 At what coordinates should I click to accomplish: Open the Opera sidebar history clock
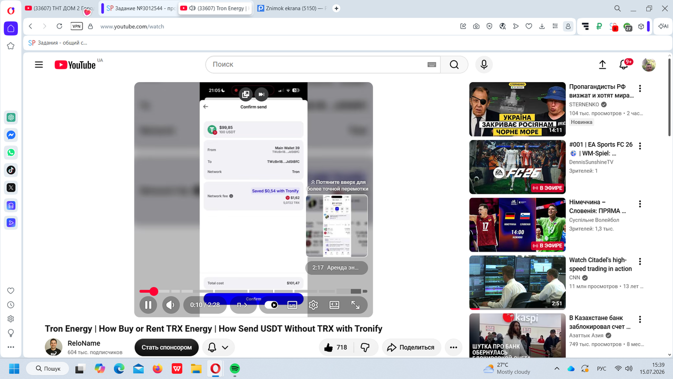tap(11, 305)
